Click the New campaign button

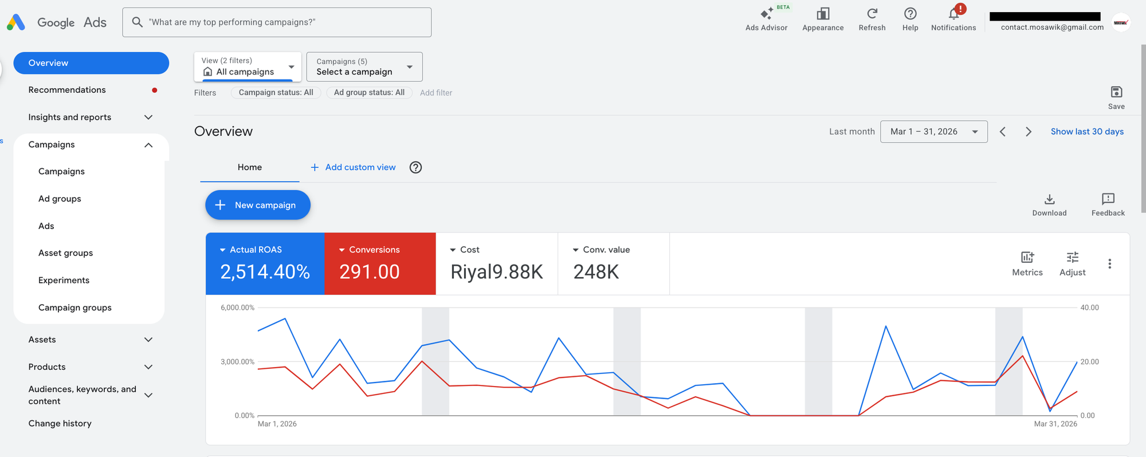click(258, 205)
